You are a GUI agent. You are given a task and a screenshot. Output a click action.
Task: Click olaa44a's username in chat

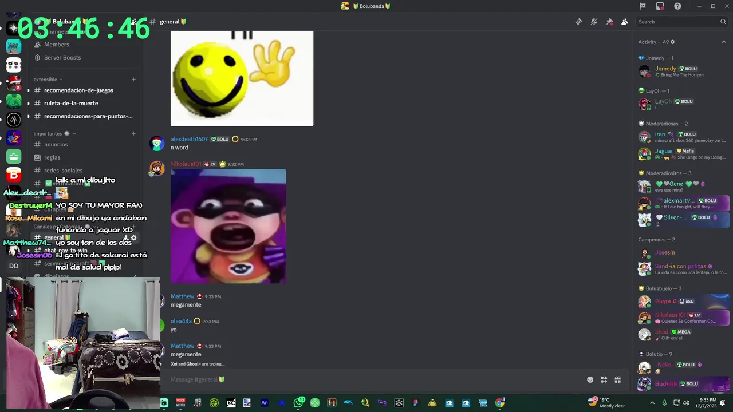point(181,321)
